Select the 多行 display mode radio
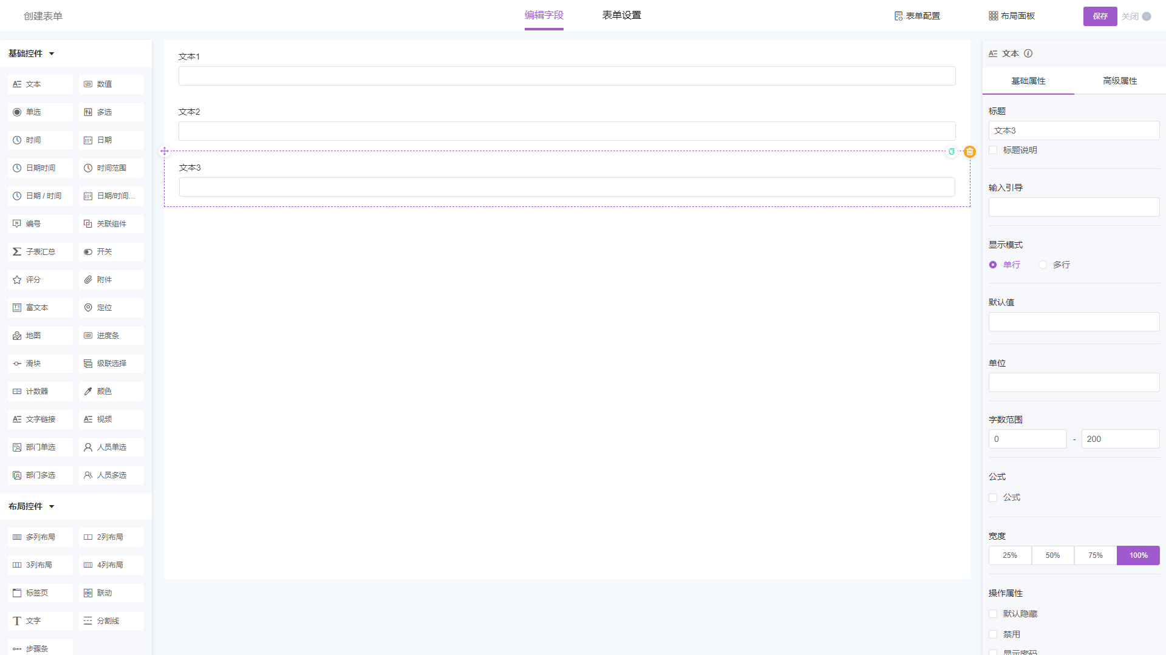The image size is (1166, 655). coord(1043,265)
